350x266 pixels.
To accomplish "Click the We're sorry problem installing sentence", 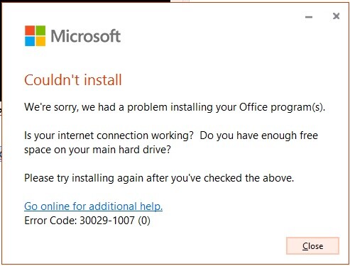I will (x=175, y=107).
